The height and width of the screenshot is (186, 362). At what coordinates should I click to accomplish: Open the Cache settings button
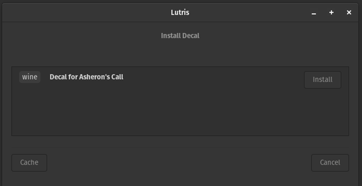pos(29,162)
